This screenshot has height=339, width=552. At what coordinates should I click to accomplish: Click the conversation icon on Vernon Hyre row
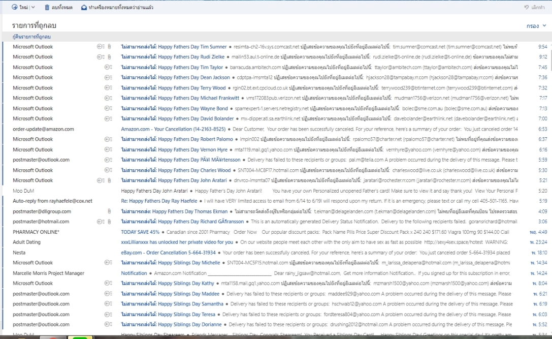pos(108,149)
